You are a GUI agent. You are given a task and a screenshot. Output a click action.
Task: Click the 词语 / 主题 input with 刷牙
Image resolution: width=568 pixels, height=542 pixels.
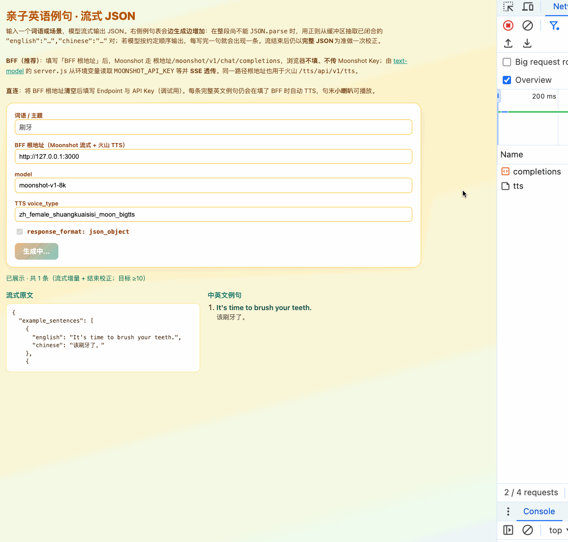tap(213, 127)
